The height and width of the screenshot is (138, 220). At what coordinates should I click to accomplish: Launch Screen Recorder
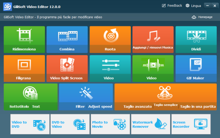(191, 124)
